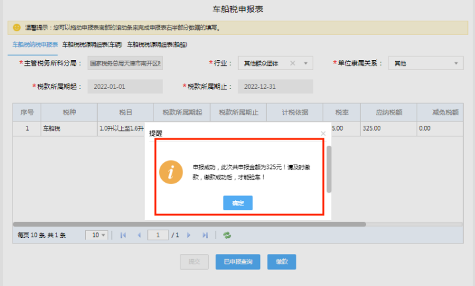
Task: Click the 每页 10 条 共 1 条 text
Action: point(41,235)
